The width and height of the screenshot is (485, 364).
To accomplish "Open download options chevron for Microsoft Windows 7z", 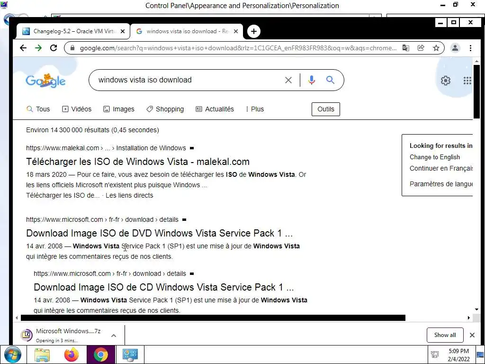I will coord(114,335).
